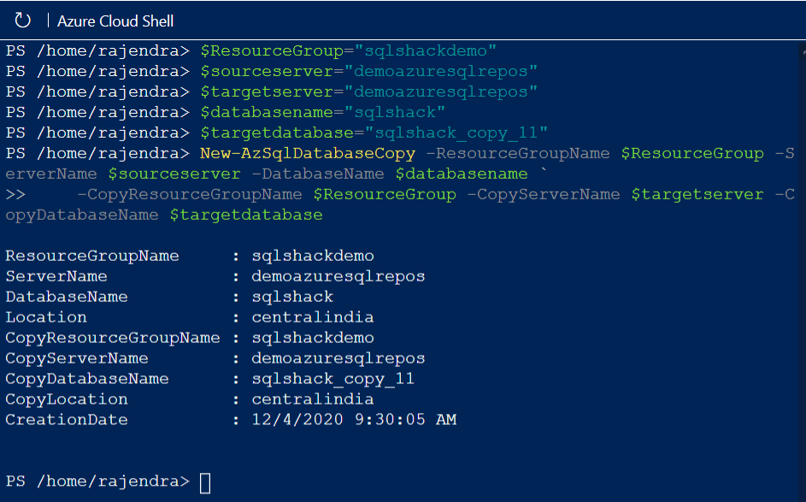This screenshot has width=806, height=502.
Task: Click the CopyDatabaseName value sqlshack_copy_11
Action: (x=332, y=379)
